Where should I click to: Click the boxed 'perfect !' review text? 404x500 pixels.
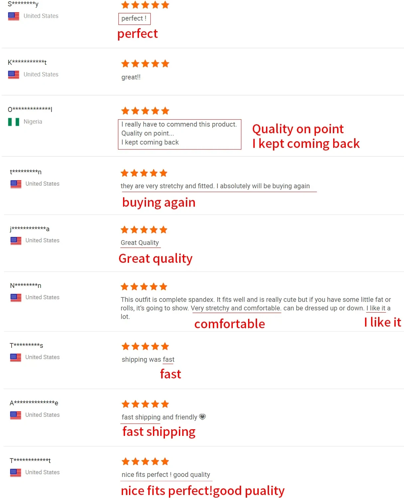(134, 19)
